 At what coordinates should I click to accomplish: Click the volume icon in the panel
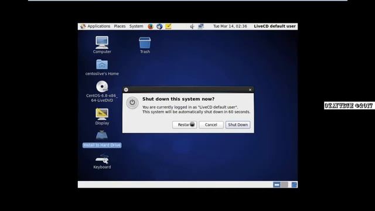tap(192, 26)
